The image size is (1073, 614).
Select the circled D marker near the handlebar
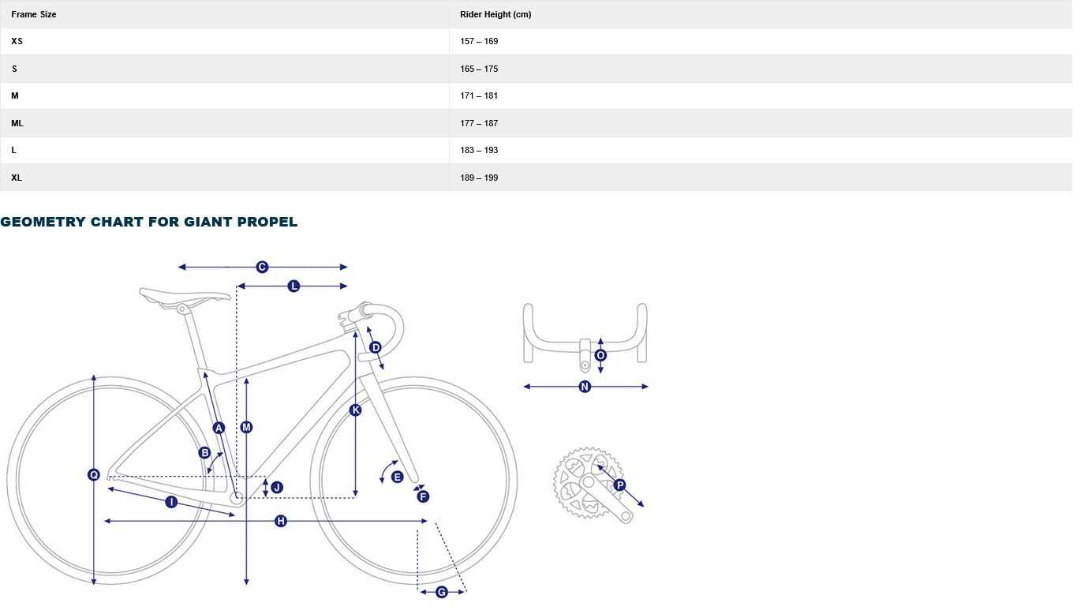pyautogui.click(x=376, y=347)
